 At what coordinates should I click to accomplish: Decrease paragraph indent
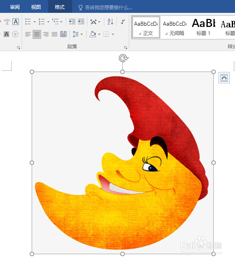click(72, 22)
